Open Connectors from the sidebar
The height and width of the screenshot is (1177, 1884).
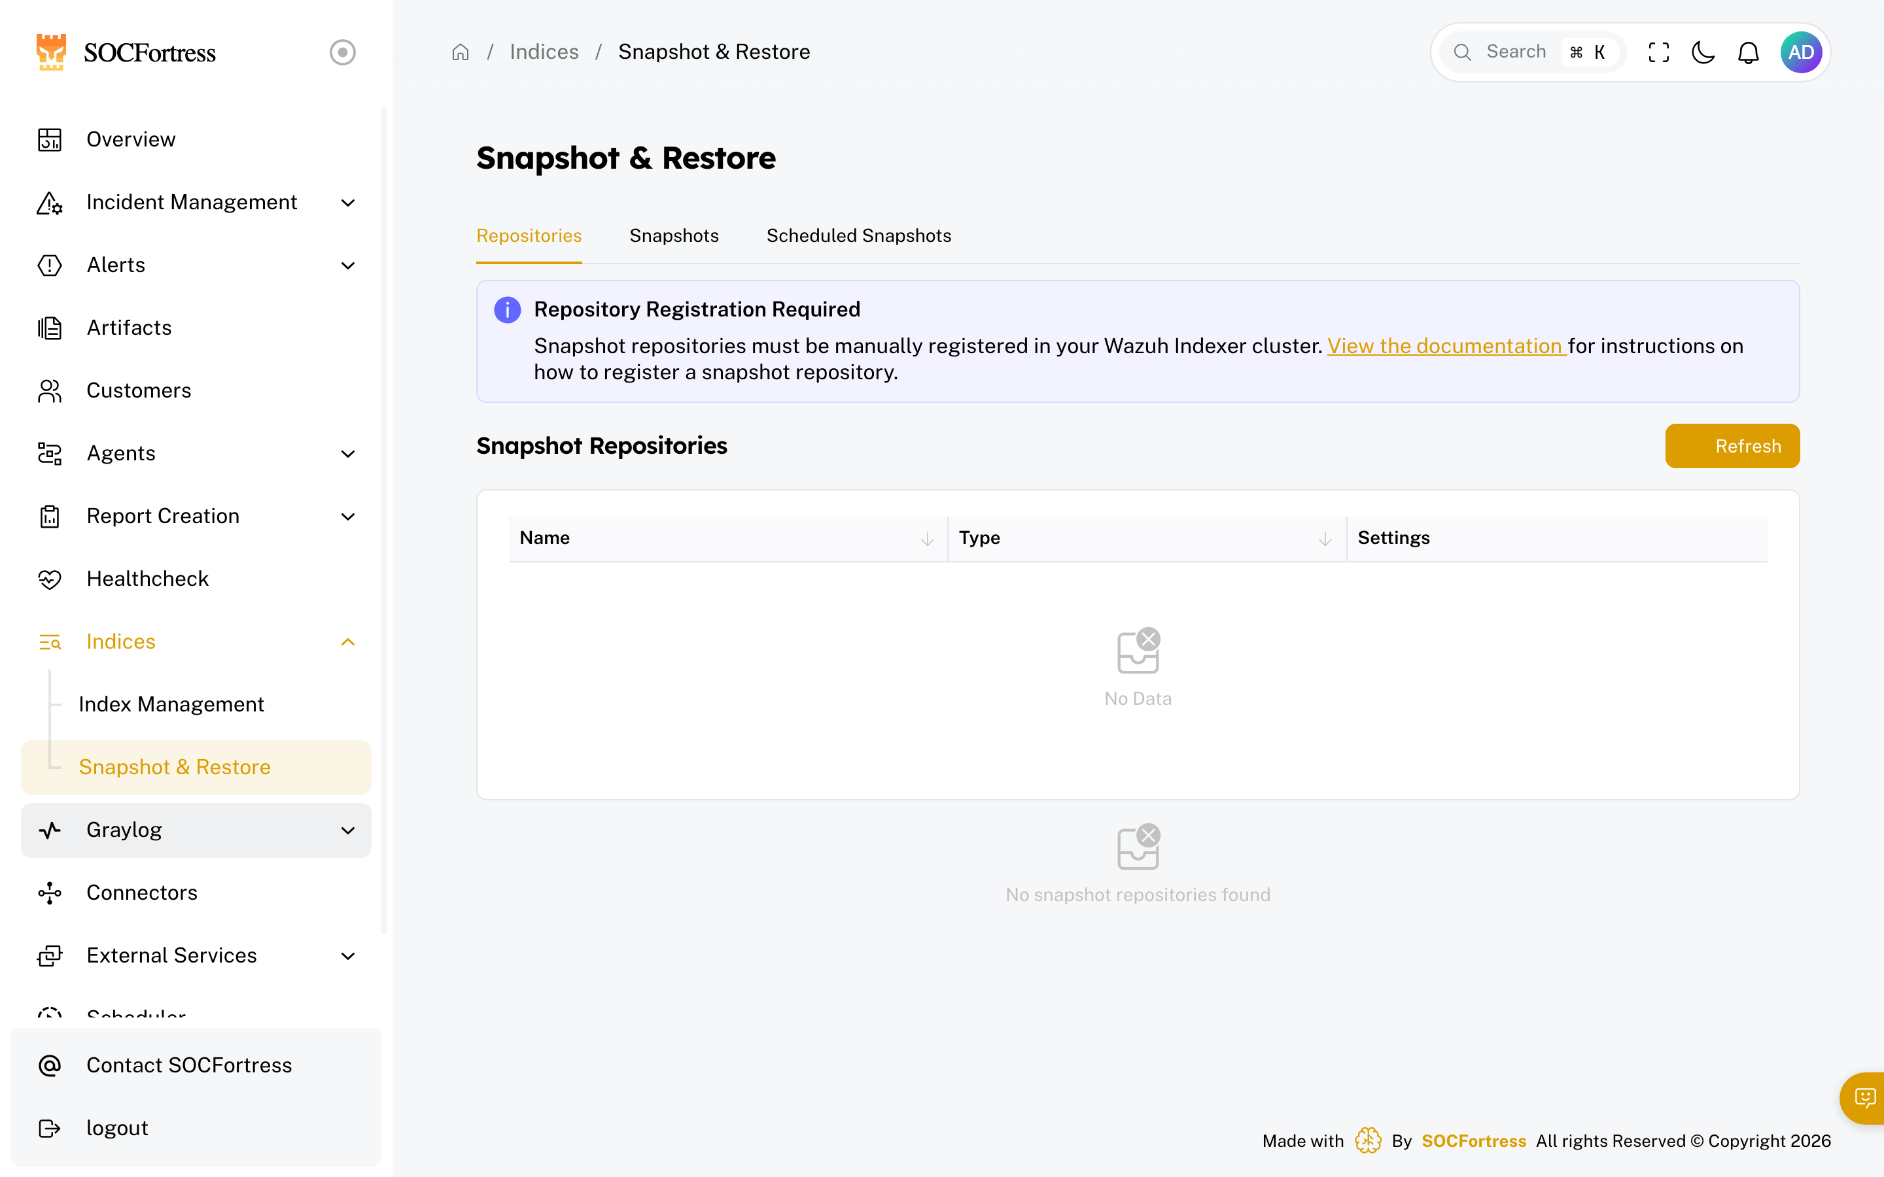(142, 892)
